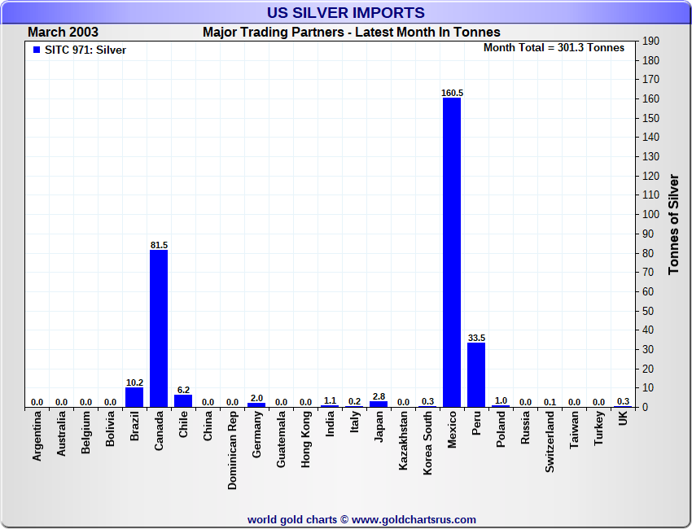692x529 pixels.
Task: Click the Argentina x-axis label
Action: click(37, 436)
